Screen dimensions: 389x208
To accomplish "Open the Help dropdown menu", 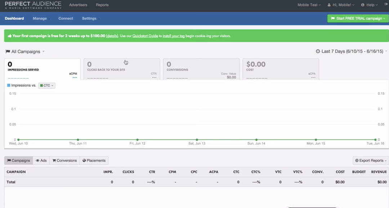I will point(370,5).
